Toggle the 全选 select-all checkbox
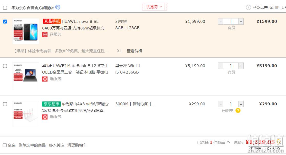This screenshot has height=155, width=286. point(5,145)
